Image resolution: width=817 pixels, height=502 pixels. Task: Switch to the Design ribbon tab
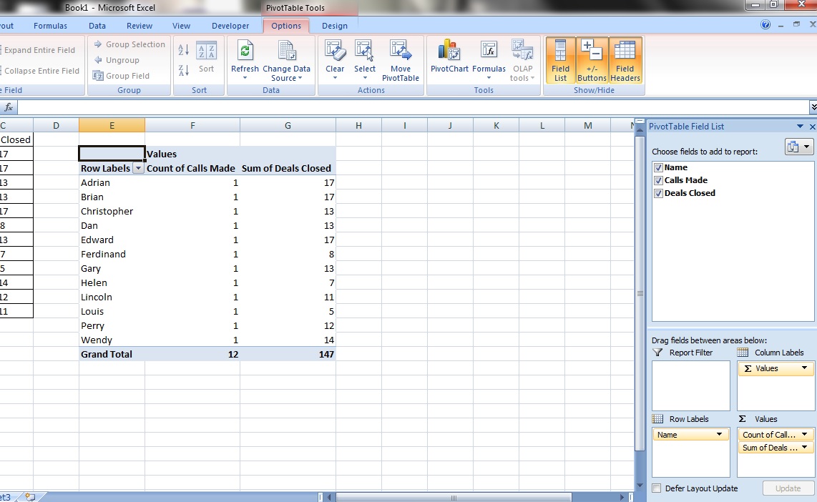pos(334,26)
